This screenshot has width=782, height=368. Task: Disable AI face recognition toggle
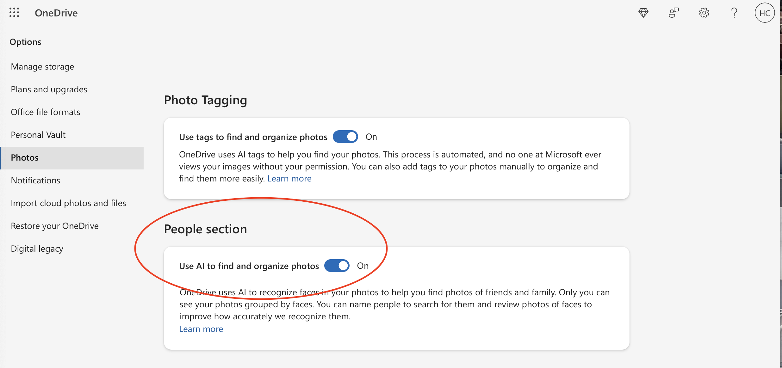(337, 266)
